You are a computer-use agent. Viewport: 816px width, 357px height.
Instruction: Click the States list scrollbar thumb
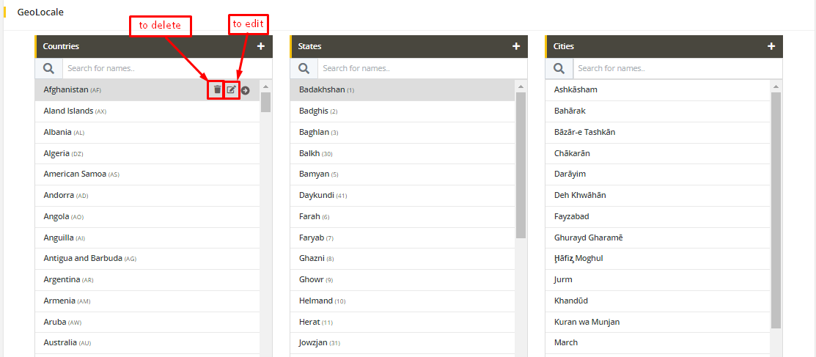(x=521, y=165)
